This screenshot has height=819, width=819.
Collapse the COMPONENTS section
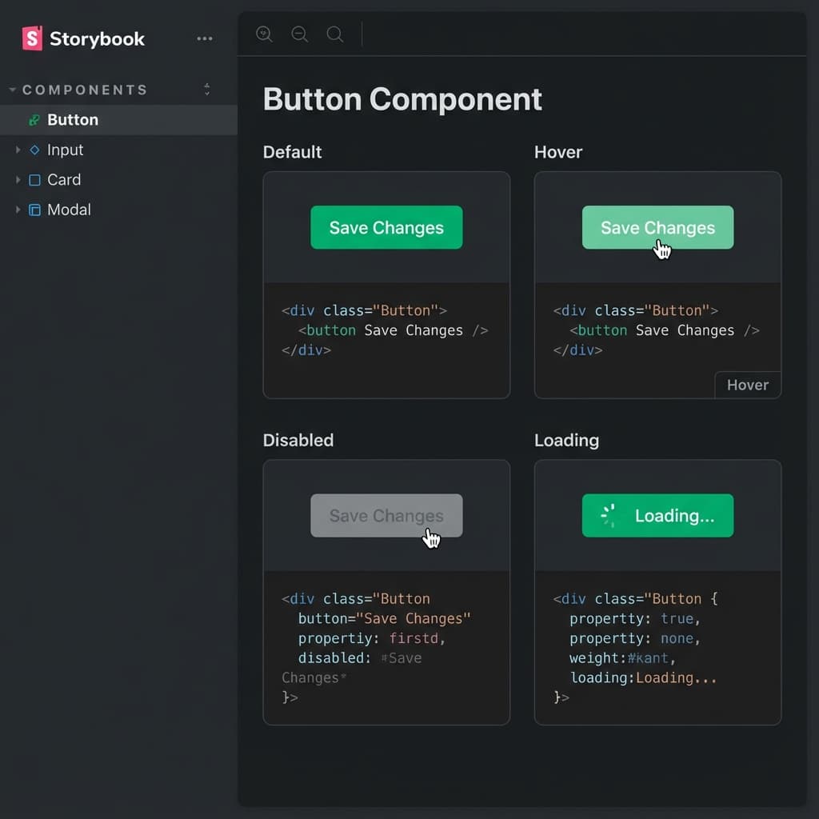[14, 90]
